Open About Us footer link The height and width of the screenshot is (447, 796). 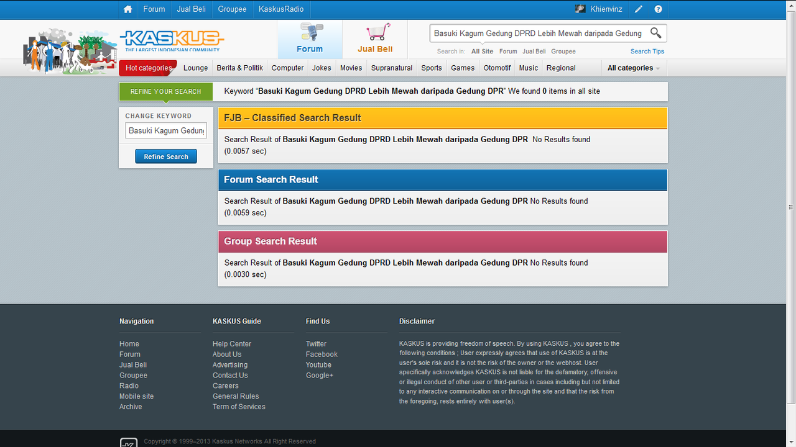coord(227,354)
